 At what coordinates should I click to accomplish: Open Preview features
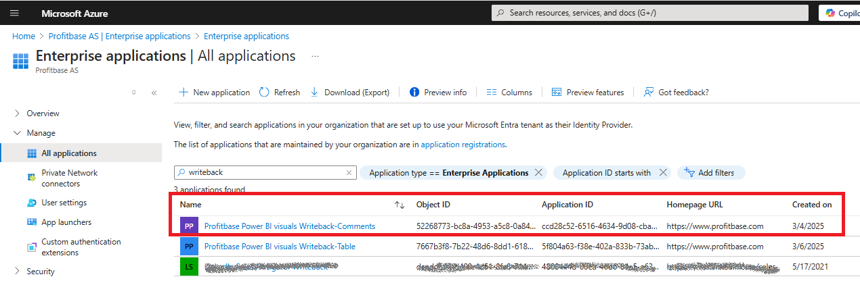pyautogui.click(x=588, y=93)
